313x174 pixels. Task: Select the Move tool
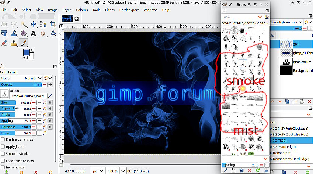click(33, 25)
